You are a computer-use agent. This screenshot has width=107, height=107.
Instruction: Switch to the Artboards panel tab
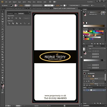click(x=90, y=87)
